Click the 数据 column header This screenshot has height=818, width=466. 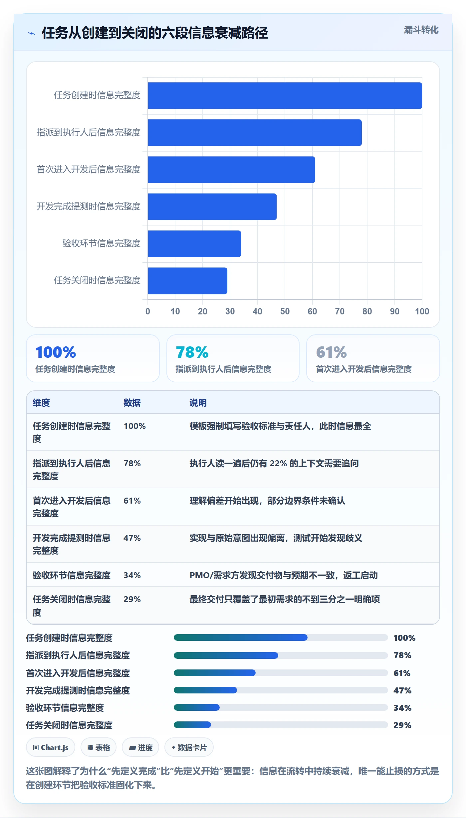click(132, 403)
